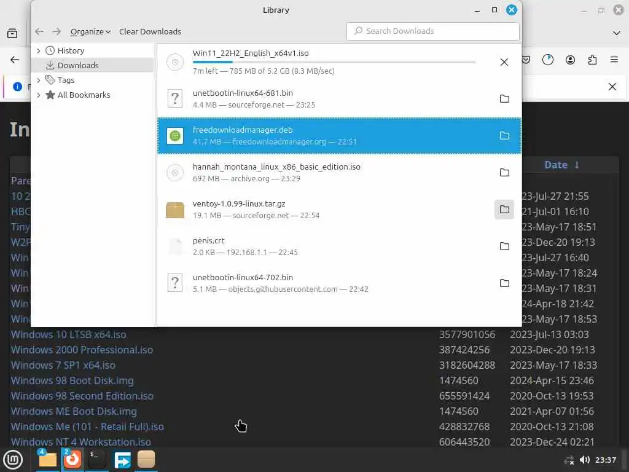
Task: Click the hannah_montana disc image icon
Action: pyautogui.click(x=175, y=173)
